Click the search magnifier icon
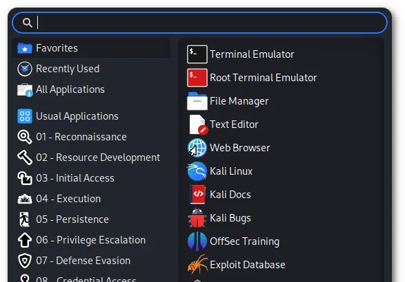Image resolution: width=405 pixels, height=282 pixels. (28, 23)
